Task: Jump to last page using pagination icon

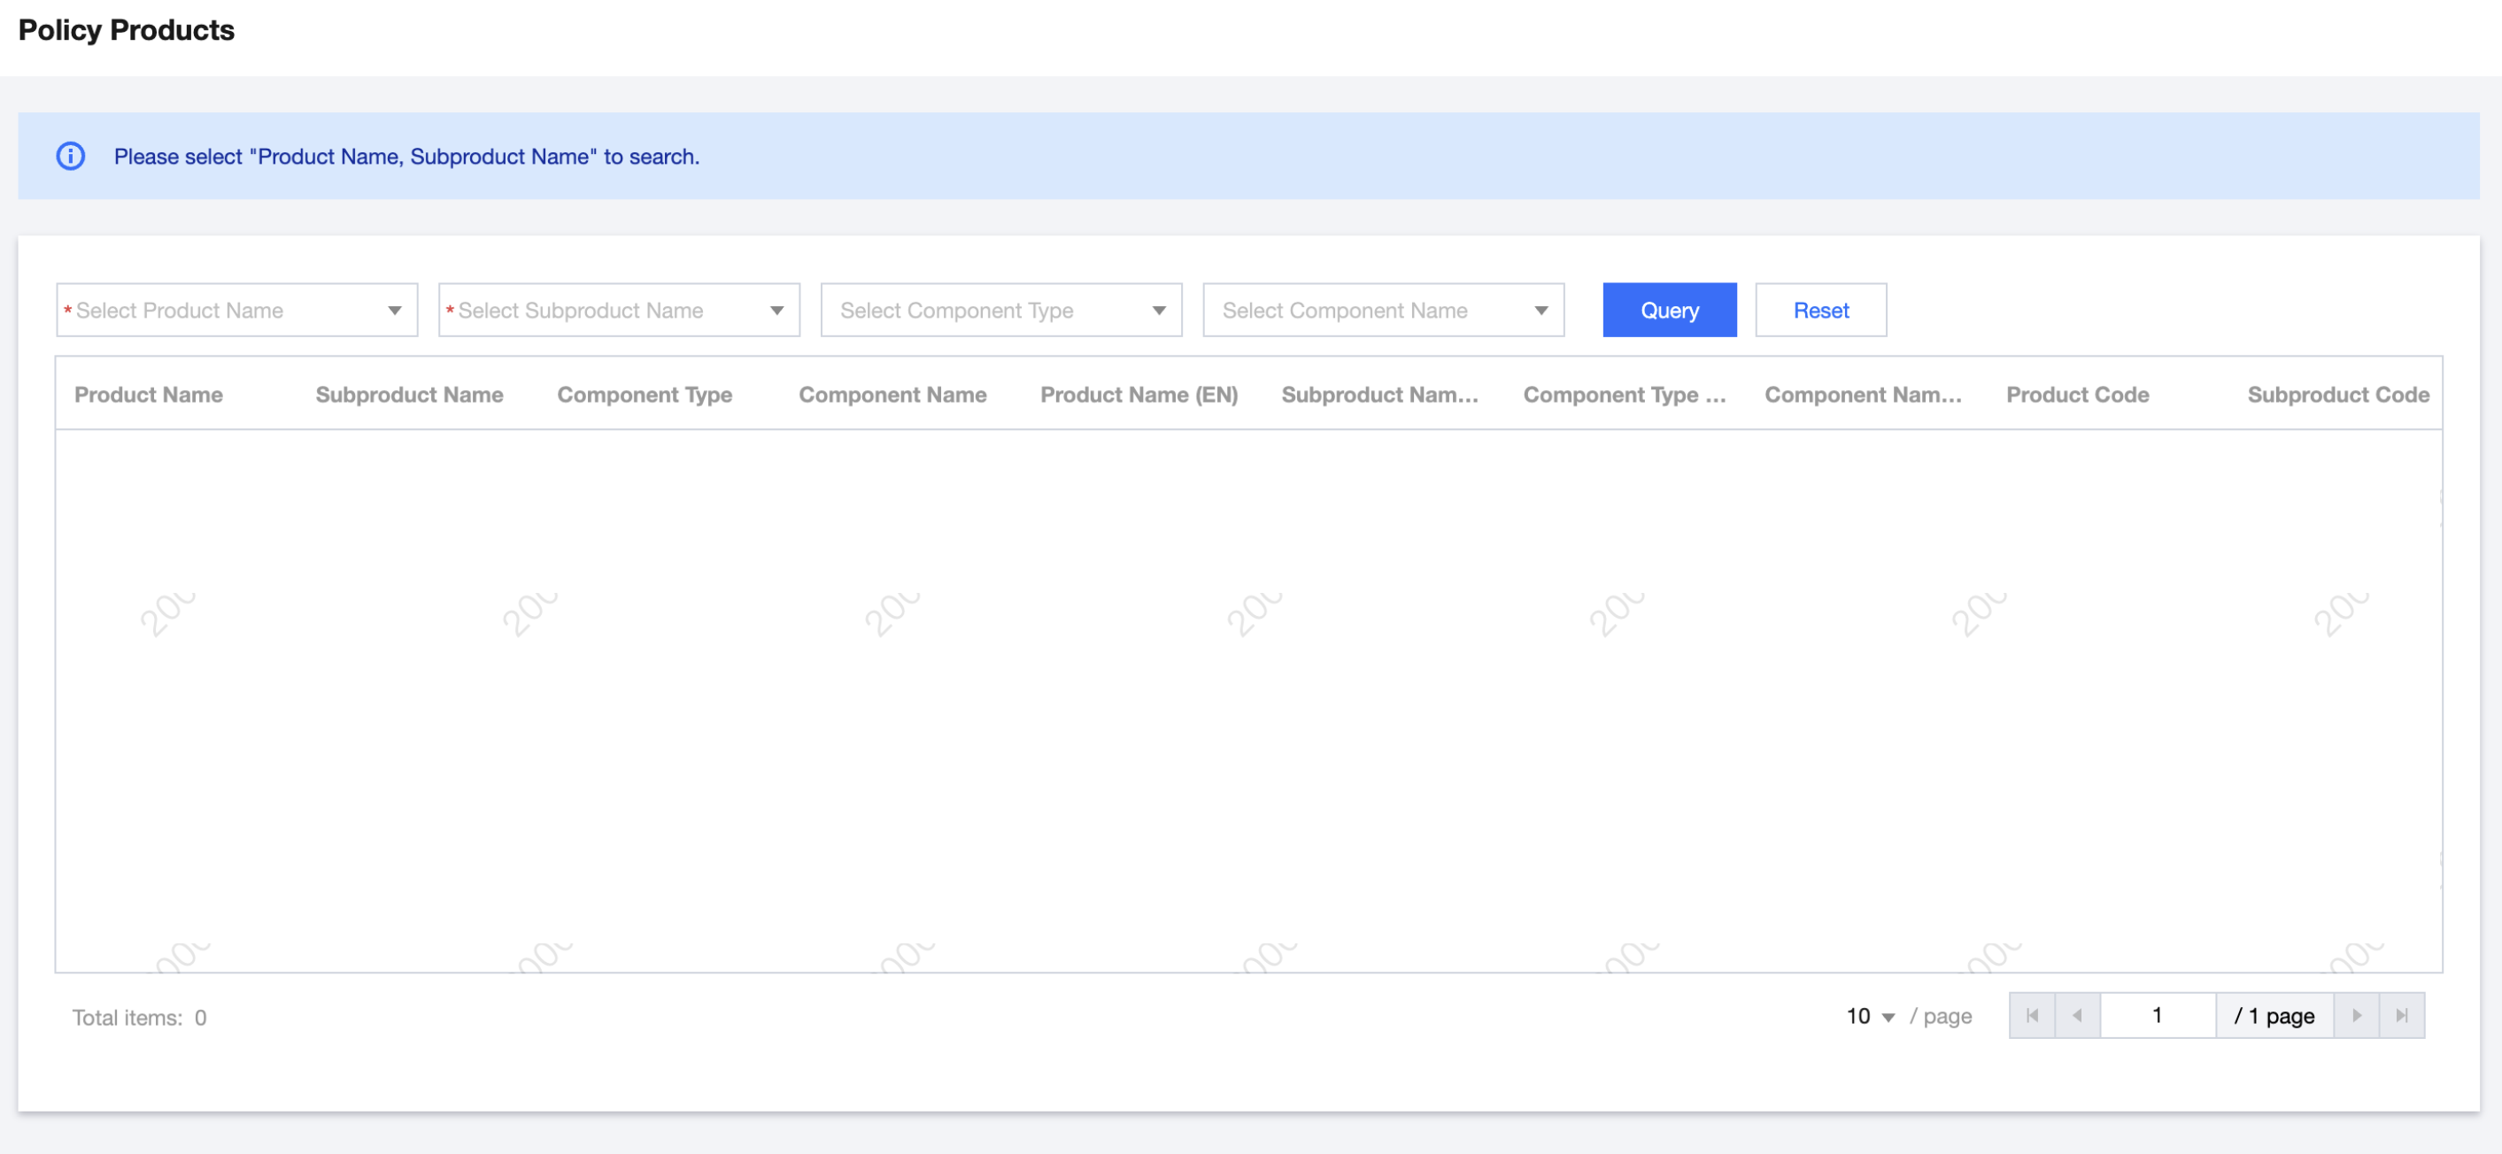Action: tap(2401, 1015)
